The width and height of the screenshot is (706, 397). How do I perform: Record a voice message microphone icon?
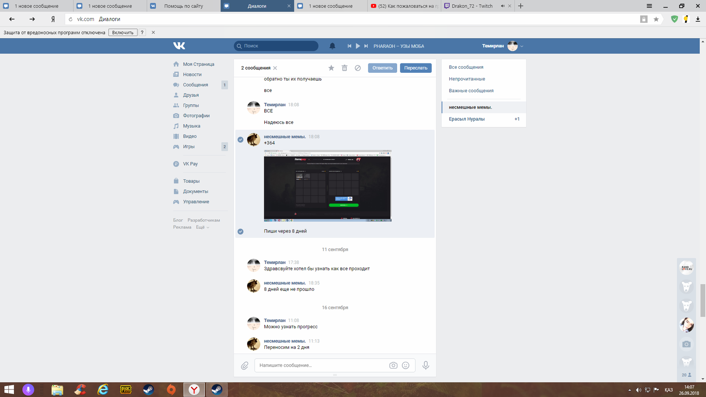[x=426, y=365]
